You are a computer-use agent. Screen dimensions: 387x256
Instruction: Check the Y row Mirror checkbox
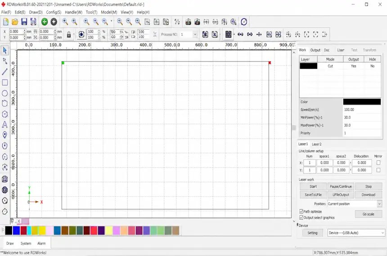378,170
